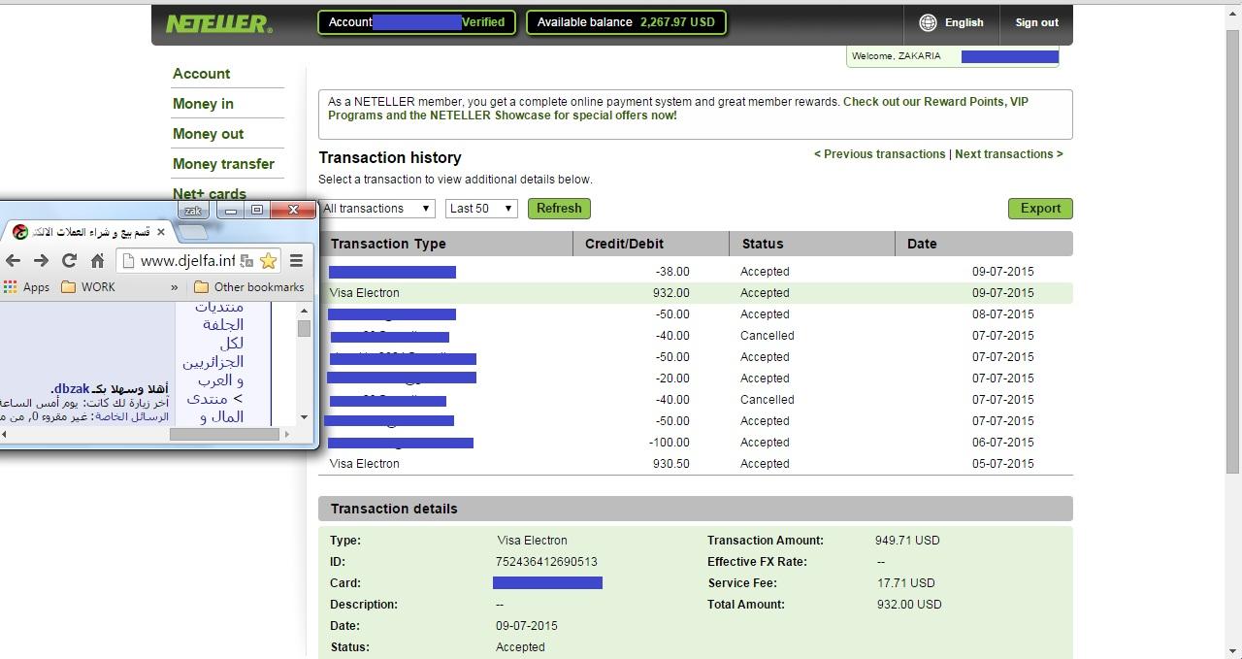Open the Last 50 dropdown

pyautogui.click(x=481, y=209)
